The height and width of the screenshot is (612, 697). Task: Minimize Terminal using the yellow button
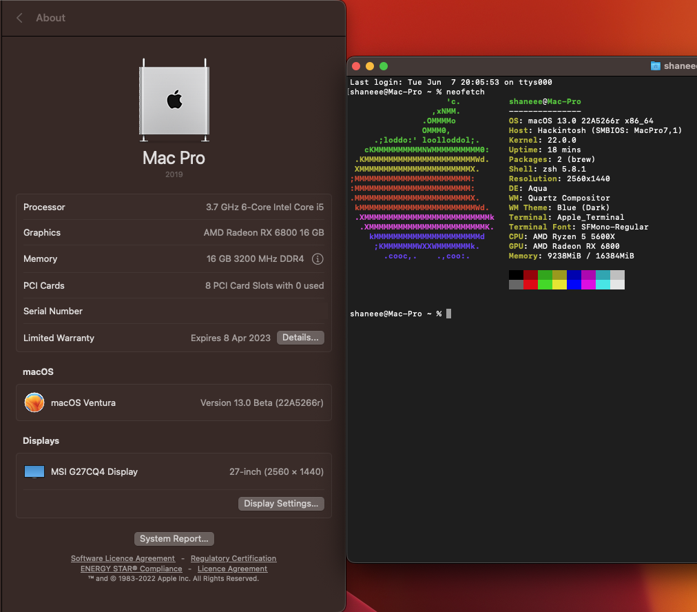370,66
